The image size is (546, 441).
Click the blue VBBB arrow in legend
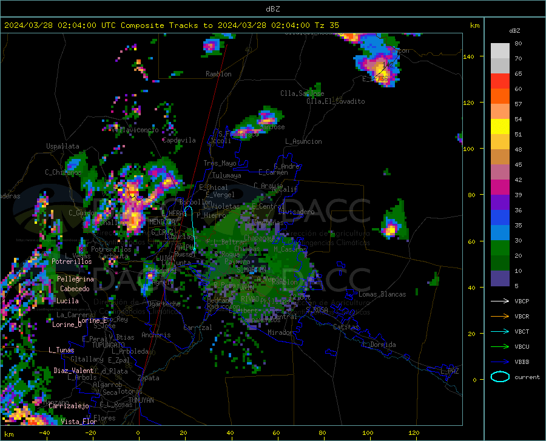500,362
